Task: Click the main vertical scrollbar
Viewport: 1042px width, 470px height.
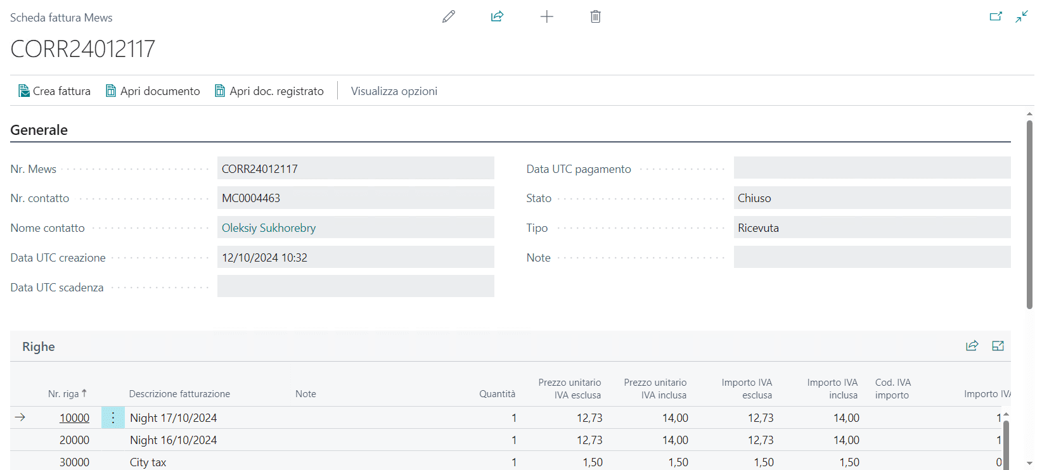Action: click(x=1029, y=215)
